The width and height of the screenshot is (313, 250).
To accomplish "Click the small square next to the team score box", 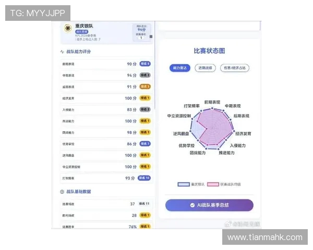I will (x=151, y=36).
